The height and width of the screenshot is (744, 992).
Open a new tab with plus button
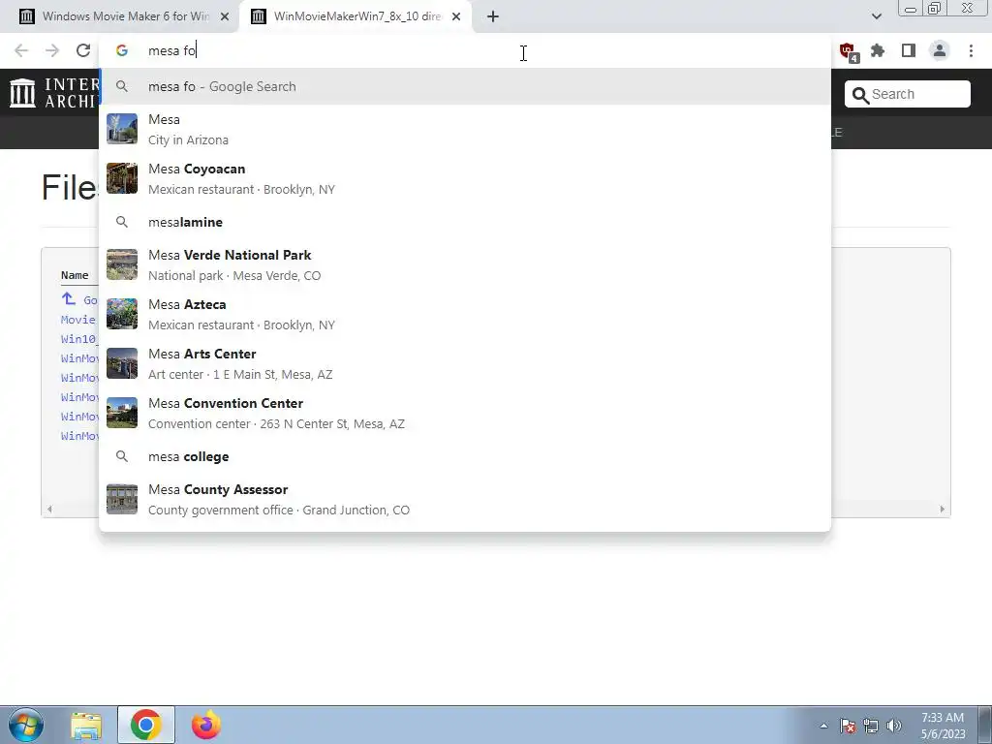point(493,16)
